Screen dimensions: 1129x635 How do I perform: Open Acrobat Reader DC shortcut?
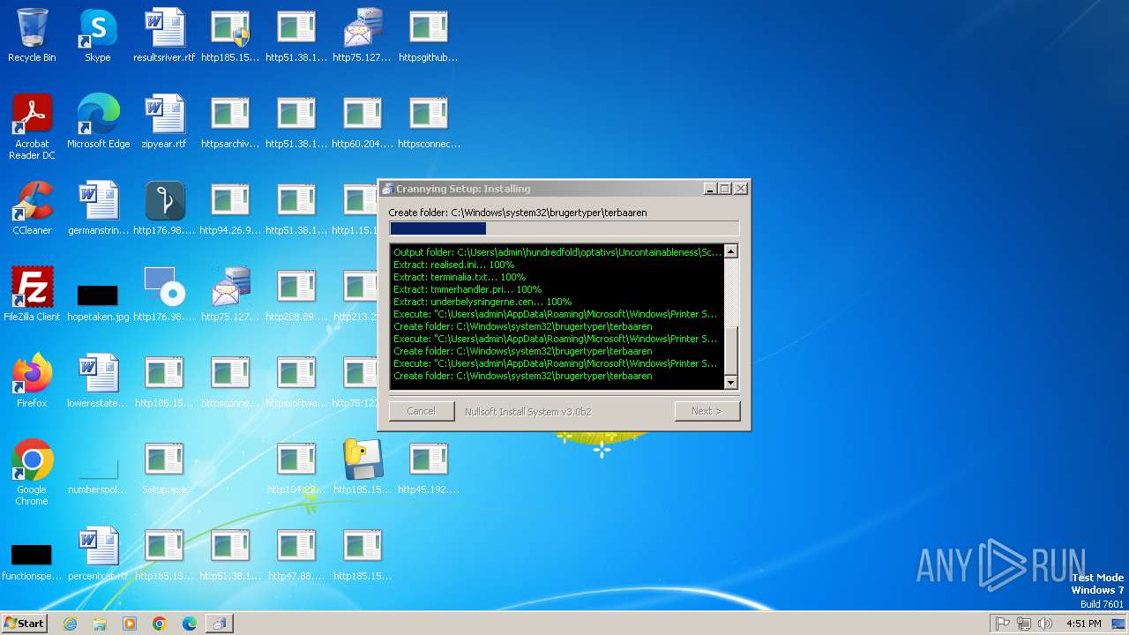click(32, 128)
